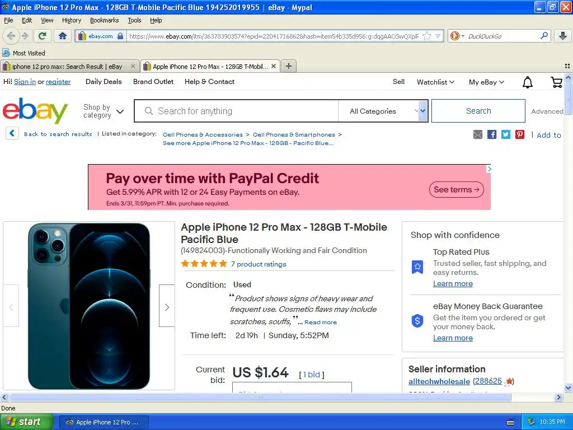Click the eBay logo
The height and width of the screenshot is (430, 573).
(35, 110)
